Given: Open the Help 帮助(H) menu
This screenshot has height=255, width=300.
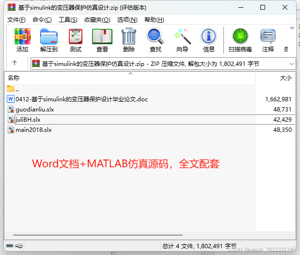Looking at the screenshot, I should pos(154,20).
